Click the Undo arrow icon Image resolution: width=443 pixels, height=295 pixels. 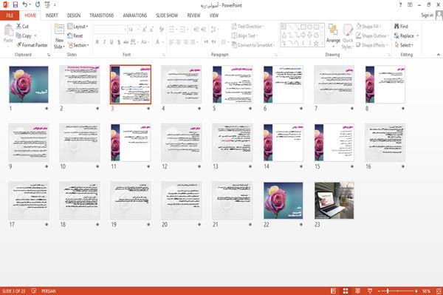click(25, 4)
